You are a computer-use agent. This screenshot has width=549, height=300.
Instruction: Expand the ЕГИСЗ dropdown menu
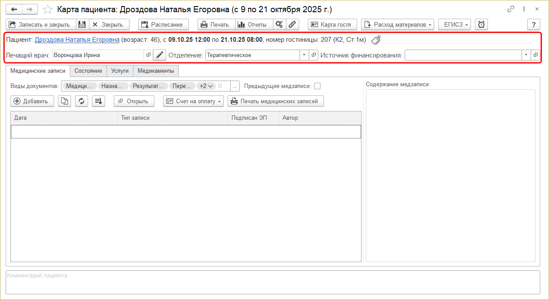click(x=455, y=24)
